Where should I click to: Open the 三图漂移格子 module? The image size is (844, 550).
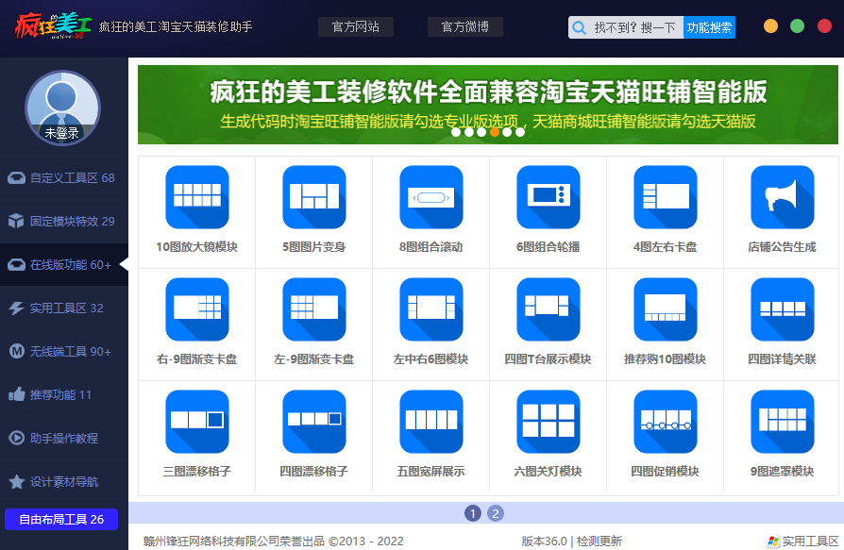(x=197, y=422)
